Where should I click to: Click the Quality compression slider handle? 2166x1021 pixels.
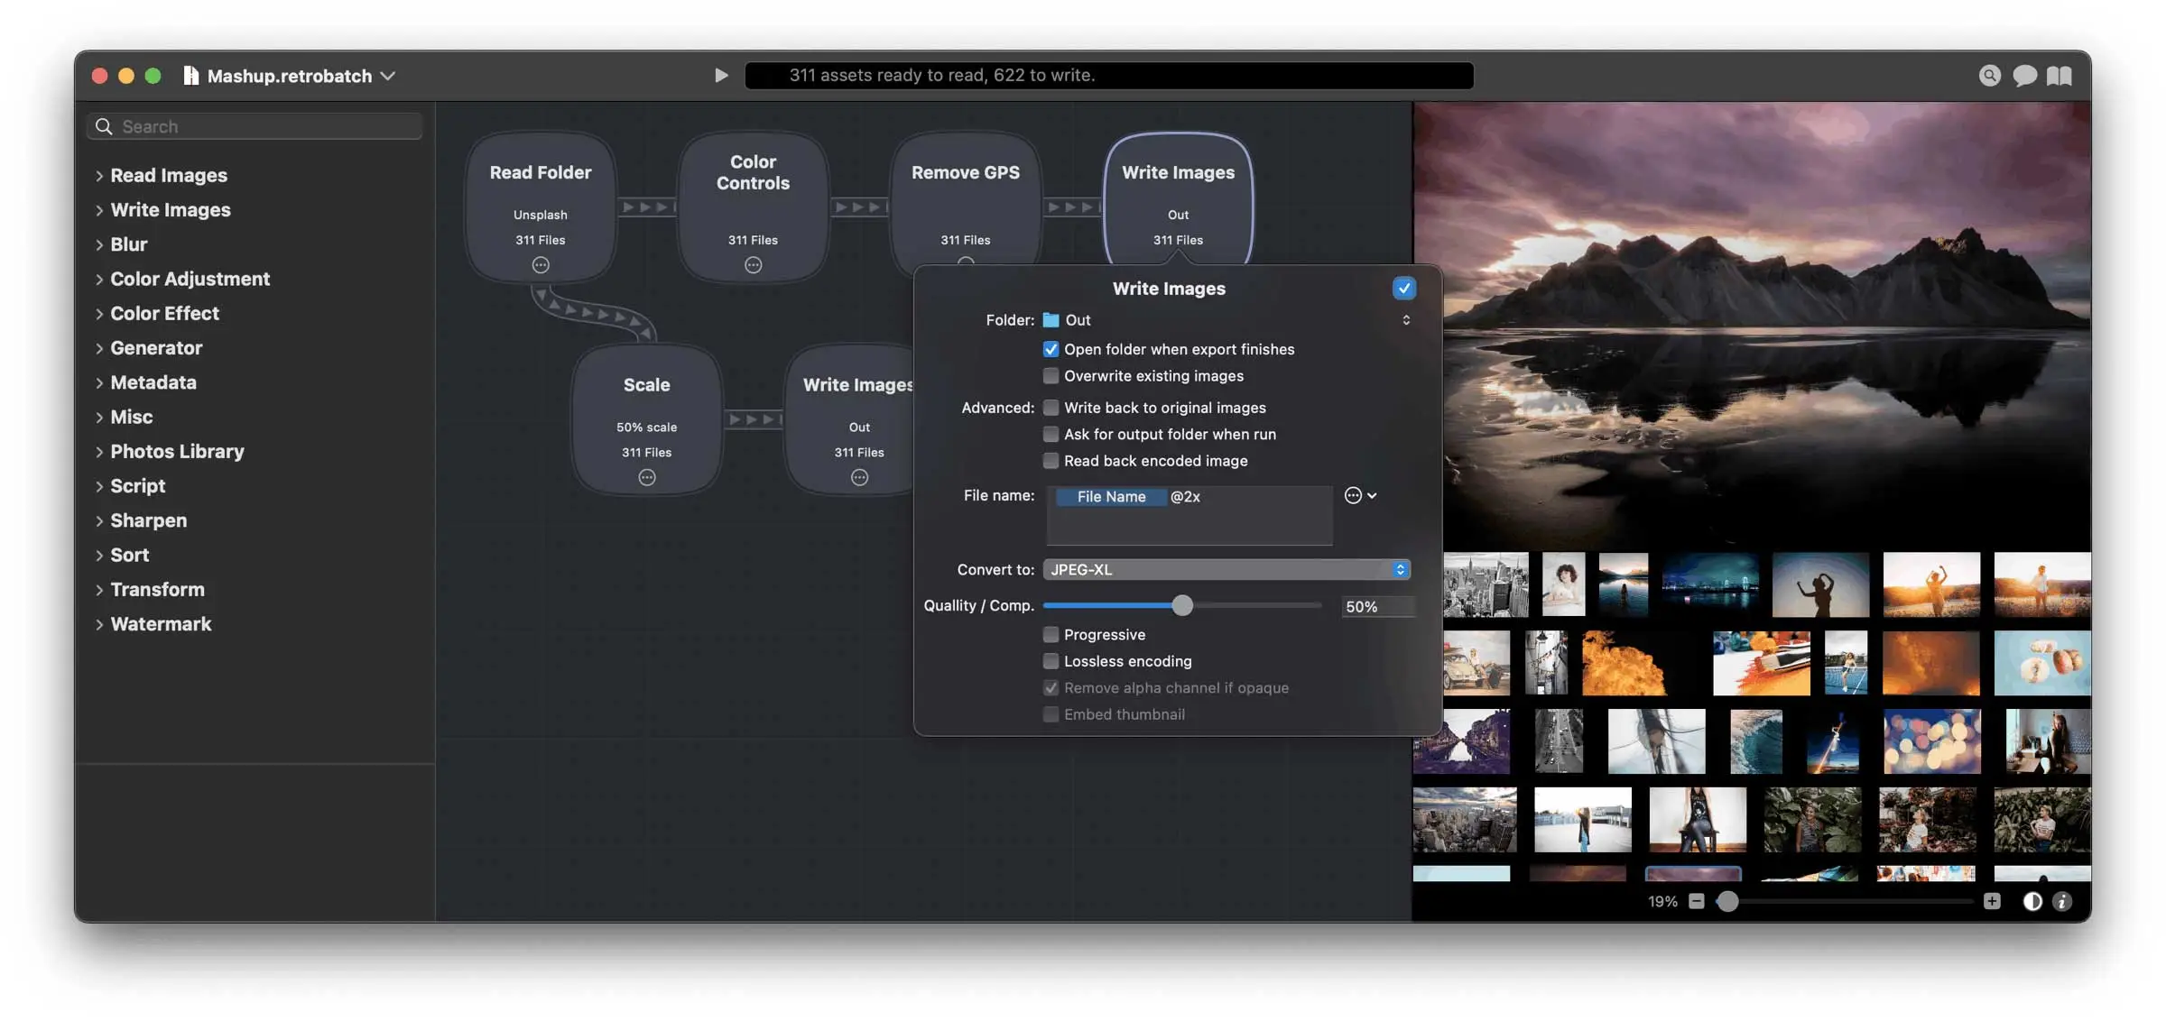(1182, 606)
